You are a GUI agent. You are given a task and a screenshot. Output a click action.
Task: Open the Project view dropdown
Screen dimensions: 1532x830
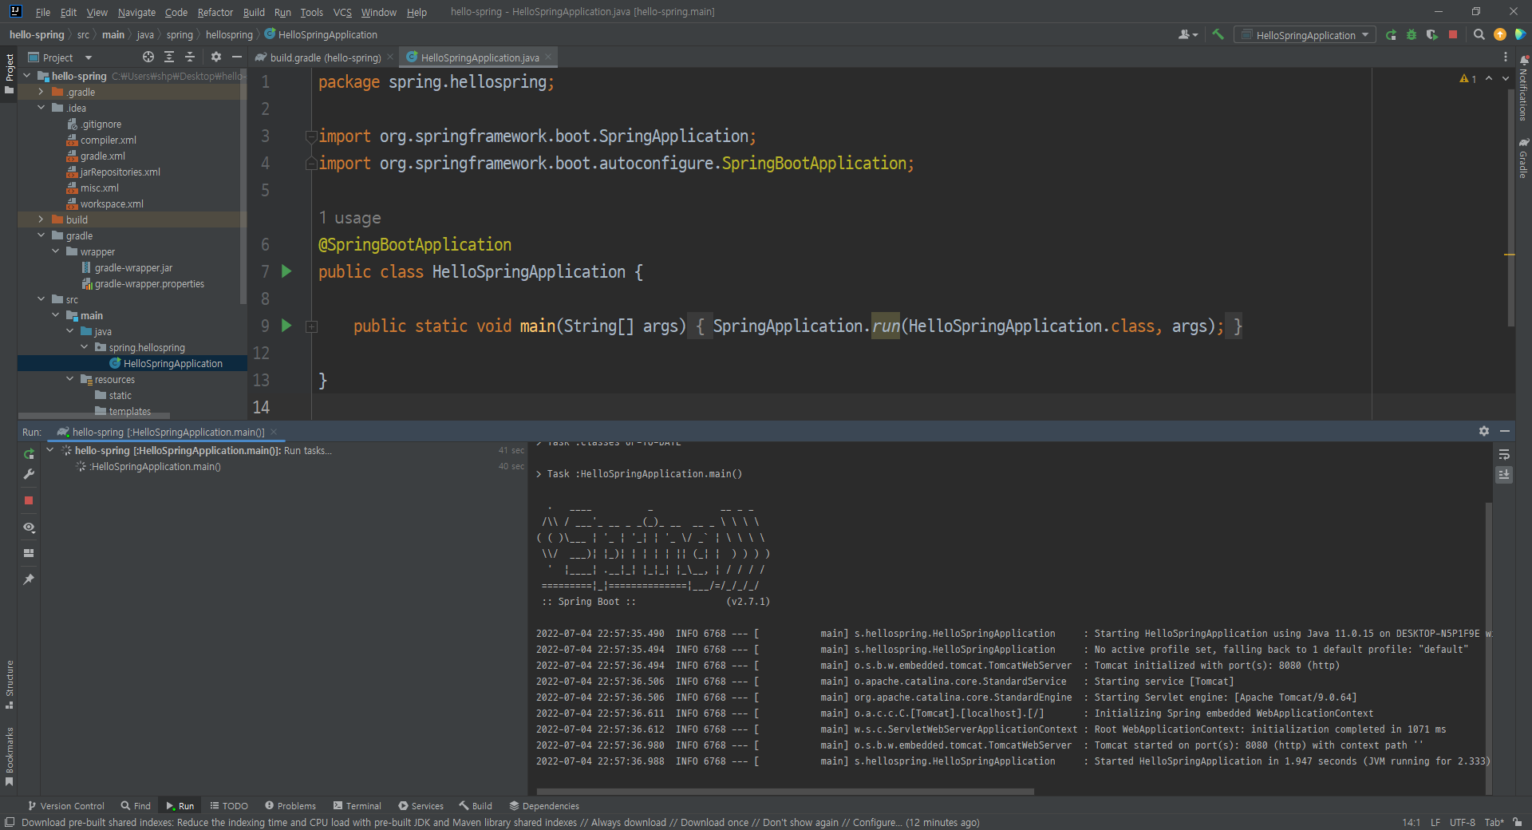click(60, 57)
